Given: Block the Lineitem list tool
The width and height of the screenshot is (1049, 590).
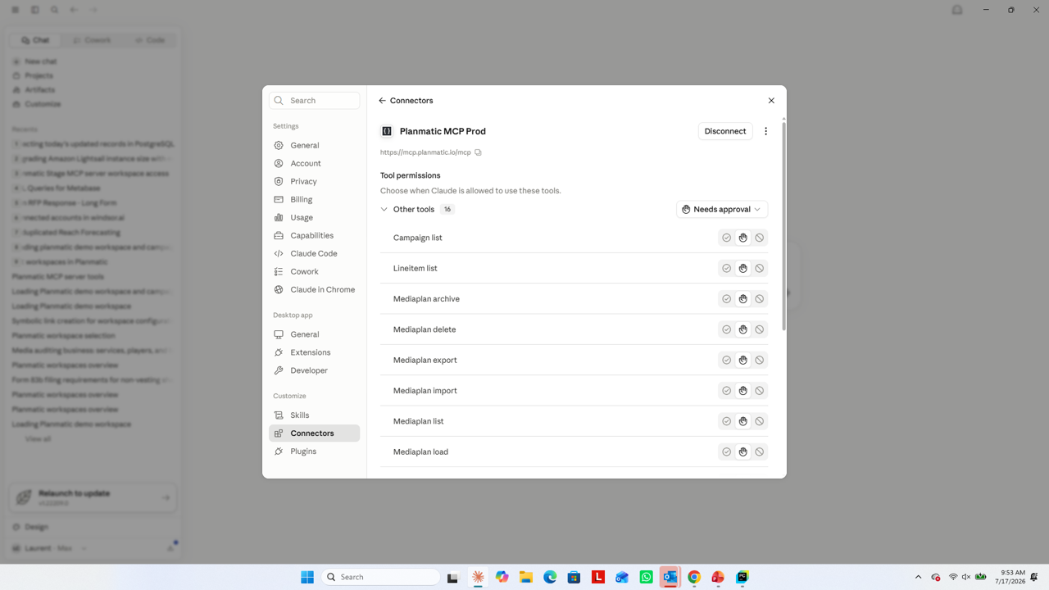Looking at the screenshot, I should 760,268.
